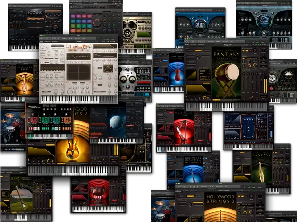Open instrument name selector in Hollywood Strings 2 window
The width and height of the screenshot is (297, 222).
(224, 190)
